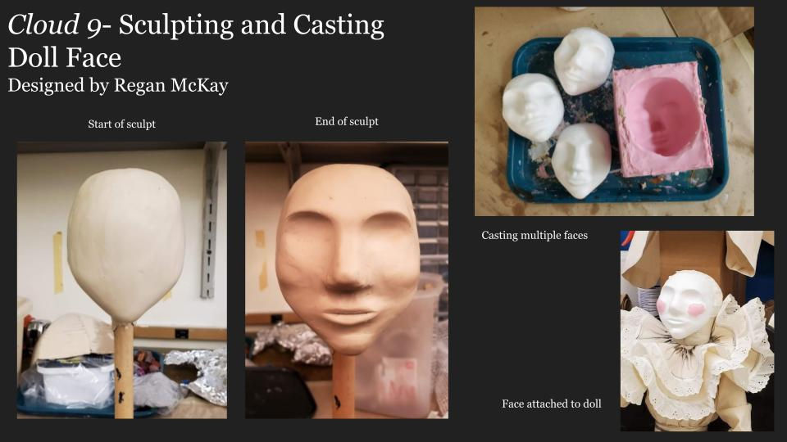This screenshot has width=787, height=442.
Task: Click the 'End of sculpt' caption
Action: pyautogui.click(x=346, y=122)
